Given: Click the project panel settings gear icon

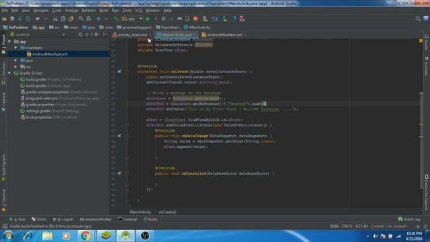Looking at the screenshot, I should click(x=96, y=34).
